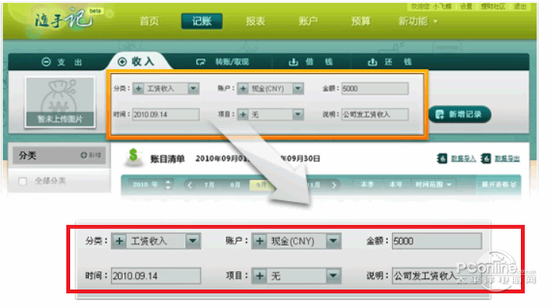Click the 说明 description field
Image resolution: width=551 pixels, height=308 pixels.
375,115
